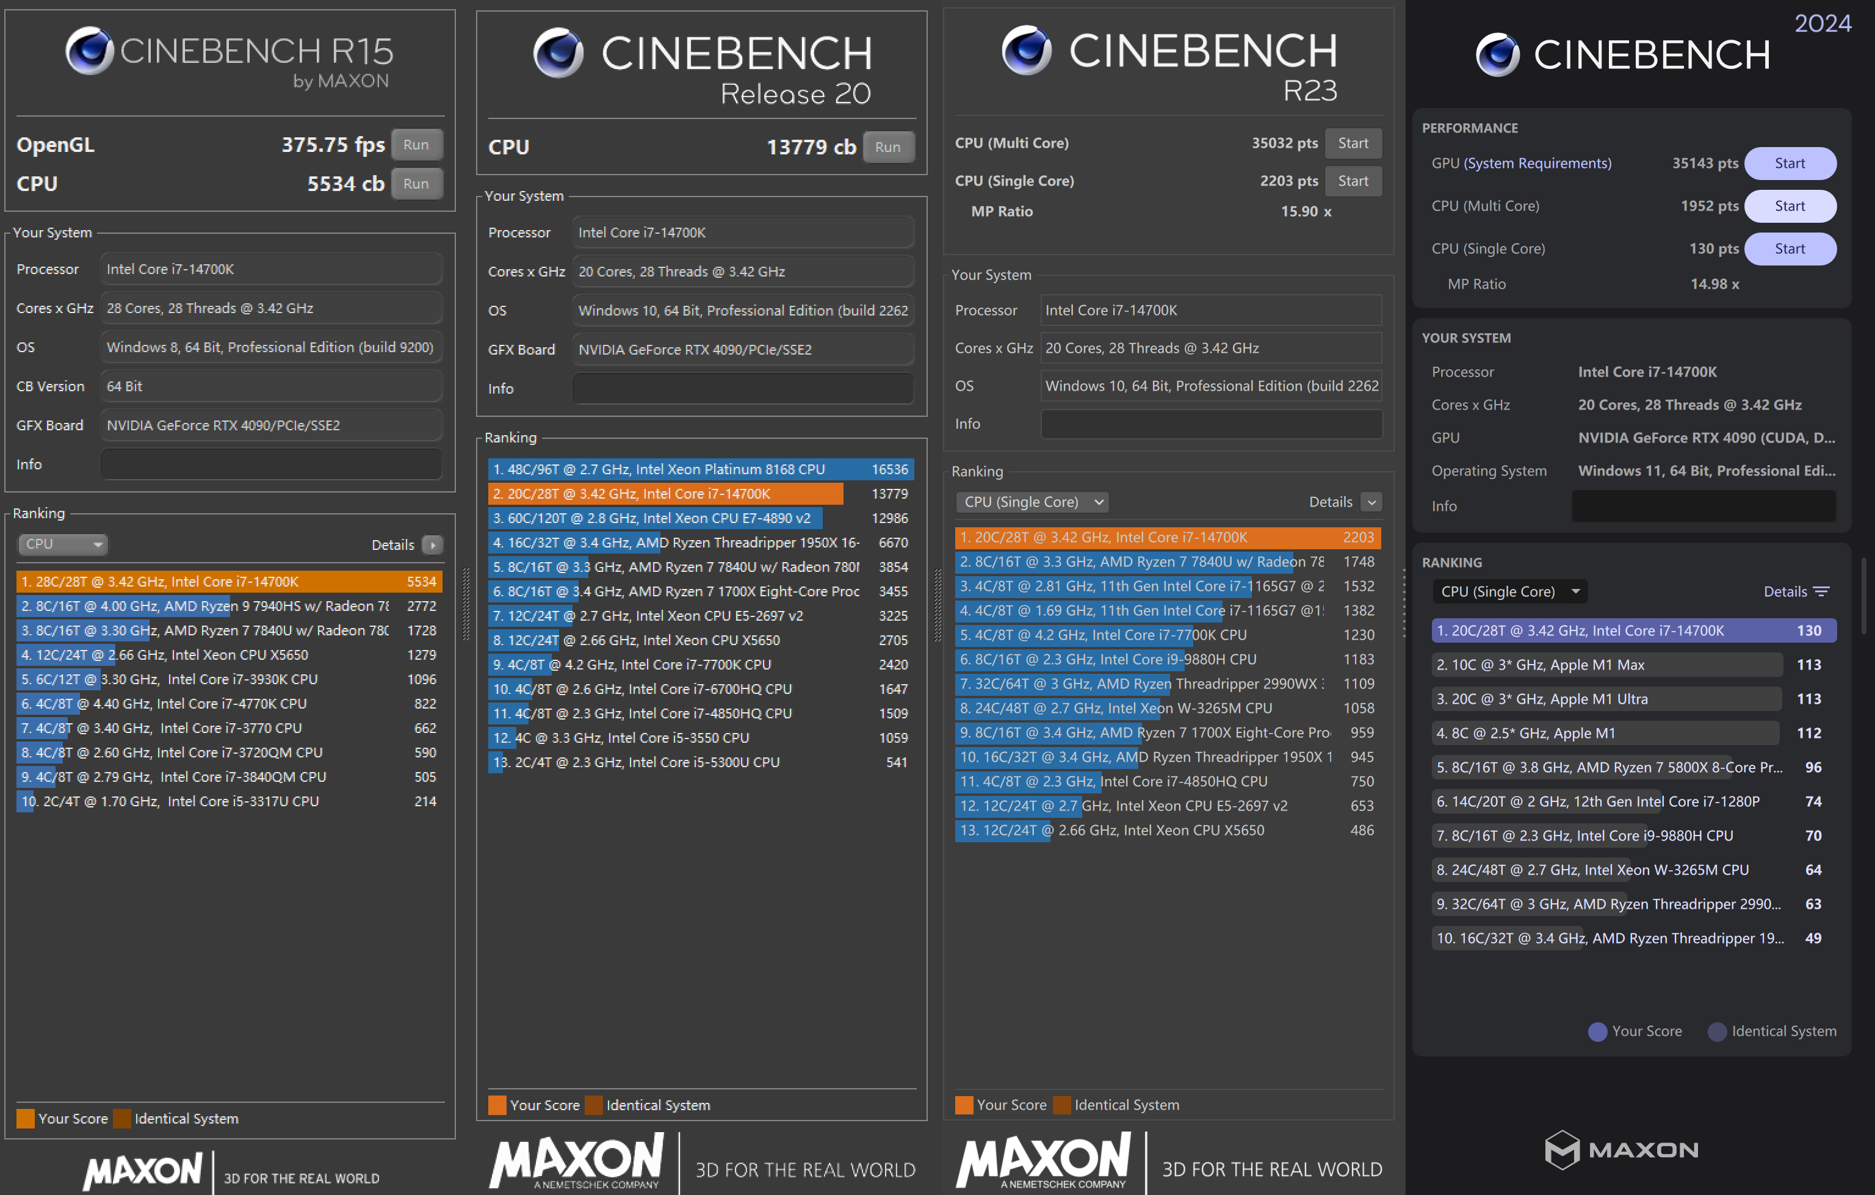Run the CPU test in Release 20
Image resolution: width=1875 pixels, height=1195 pixels.
coord(887,147)
